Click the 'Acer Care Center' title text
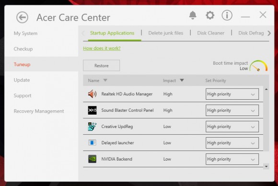This screenshot has height=186, width=278. pyautogui.click(x=73, y=18)
